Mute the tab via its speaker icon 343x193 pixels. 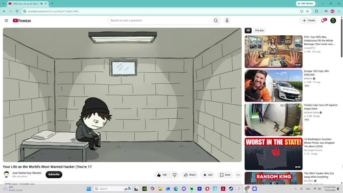pos(41,4)
